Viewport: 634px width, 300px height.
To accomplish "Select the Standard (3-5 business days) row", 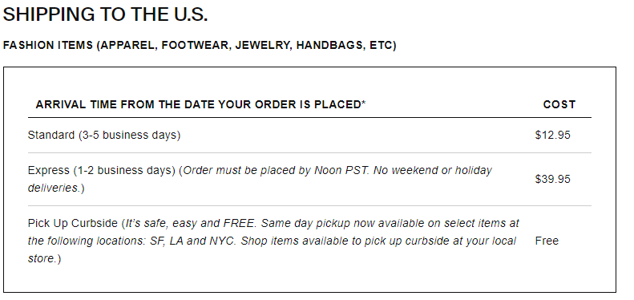I will pyautogui.click(x=309, y=135).
